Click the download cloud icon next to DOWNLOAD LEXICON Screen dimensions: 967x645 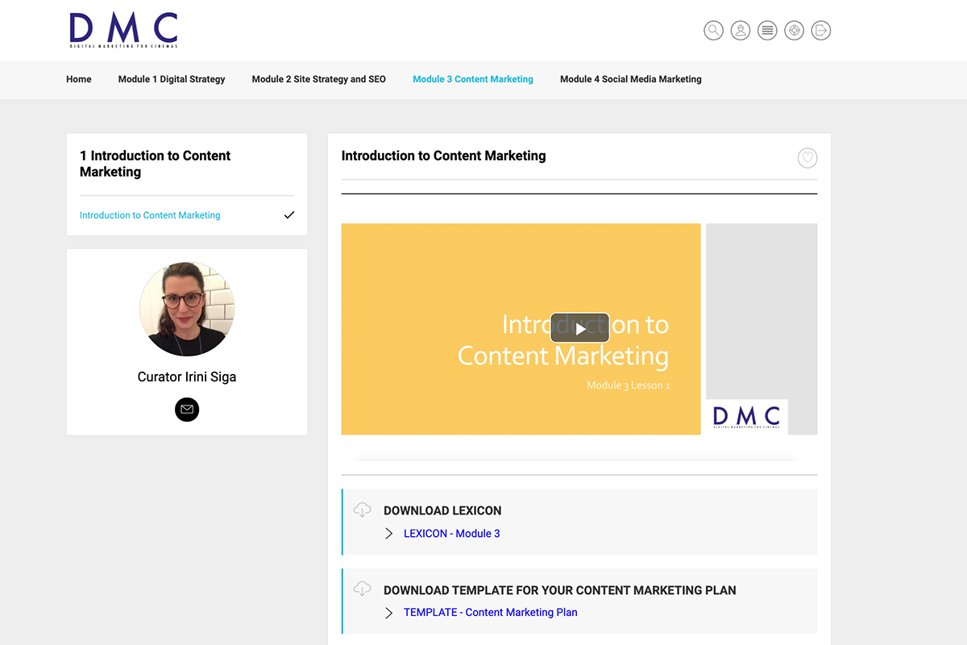pos(362,510)
